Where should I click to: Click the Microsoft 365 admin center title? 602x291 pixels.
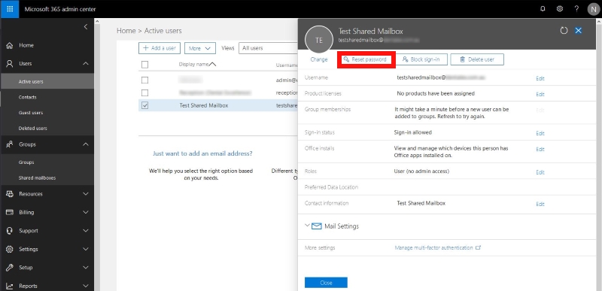click(x=60, y=9)
